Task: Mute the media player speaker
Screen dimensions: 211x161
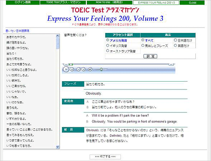Action: (90, 69)
